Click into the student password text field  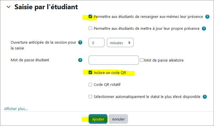coord(114,60)
